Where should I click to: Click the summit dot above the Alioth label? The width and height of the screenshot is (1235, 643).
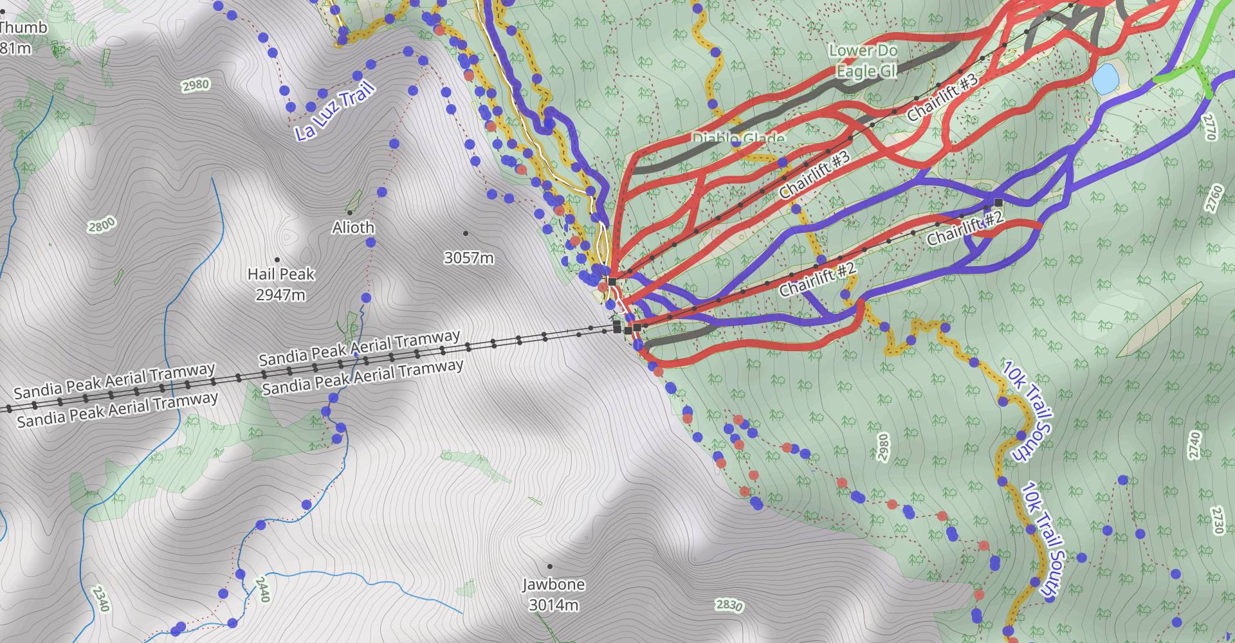tap(350, 212)
